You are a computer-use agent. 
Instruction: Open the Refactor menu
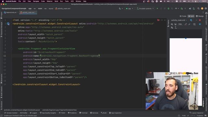50,1
